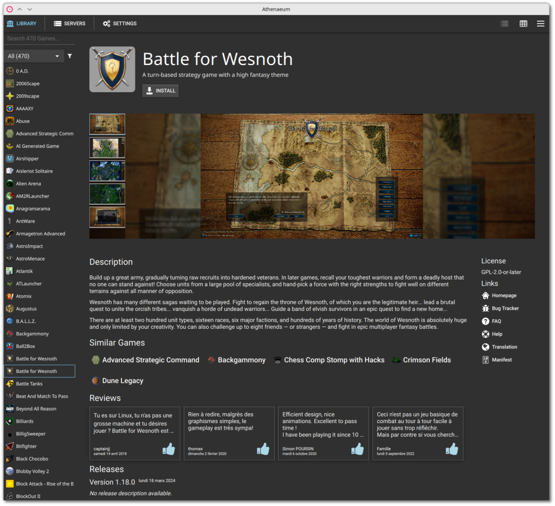Select Battle Tanks in the game list

pos(39,384)
